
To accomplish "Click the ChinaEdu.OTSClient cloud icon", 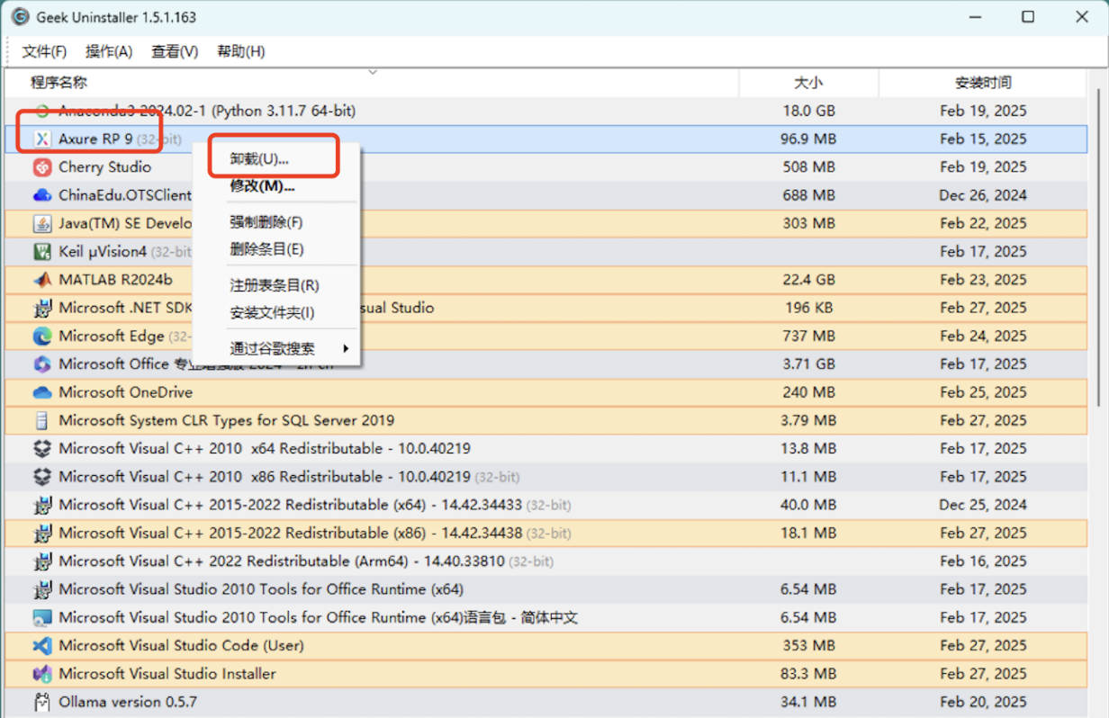I will coord(42,195).
